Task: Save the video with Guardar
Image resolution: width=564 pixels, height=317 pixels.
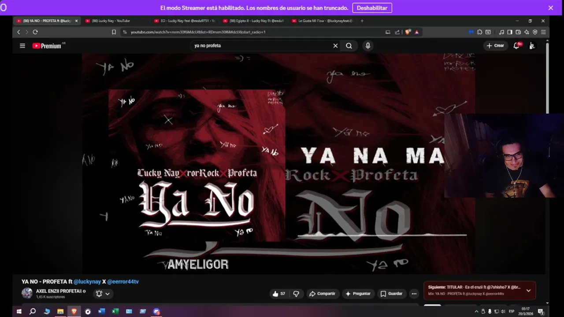Action: tap(391, 294)
